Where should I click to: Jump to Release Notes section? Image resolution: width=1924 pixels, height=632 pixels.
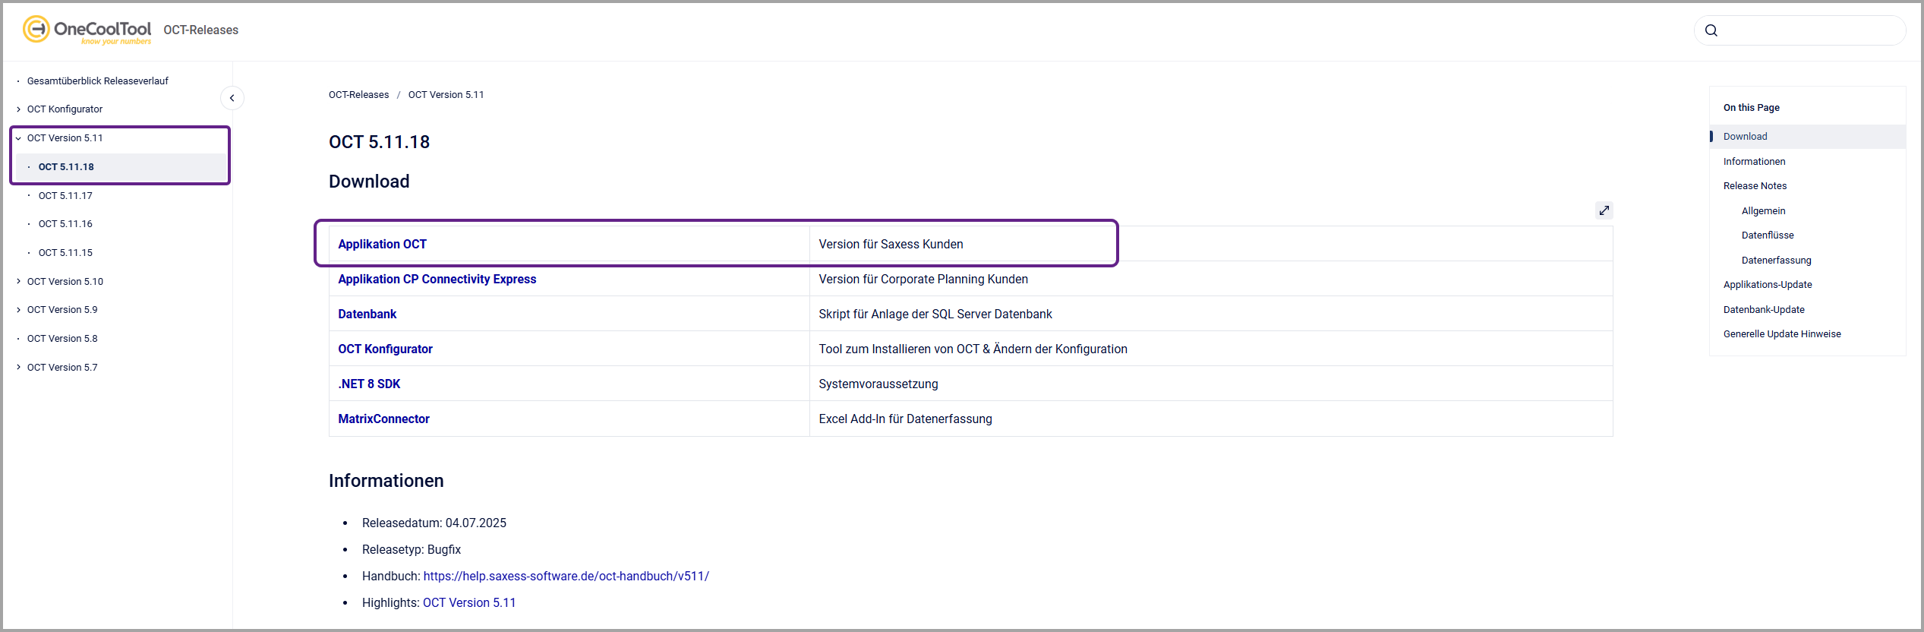pyautogui.click(x=1755, y=186)
